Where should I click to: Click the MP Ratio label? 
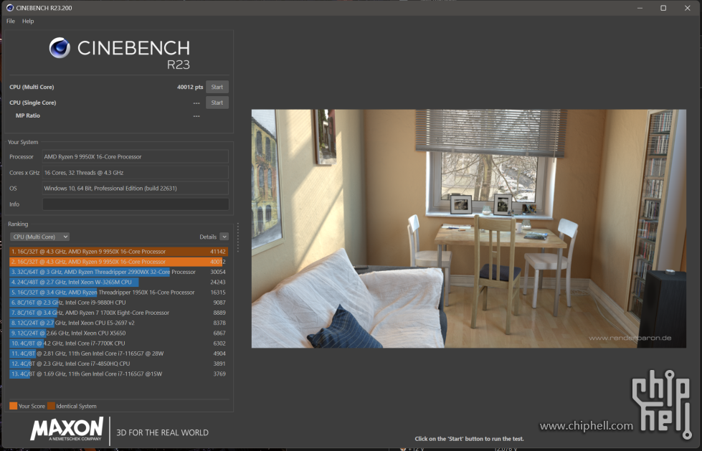[x=28, y=115]
